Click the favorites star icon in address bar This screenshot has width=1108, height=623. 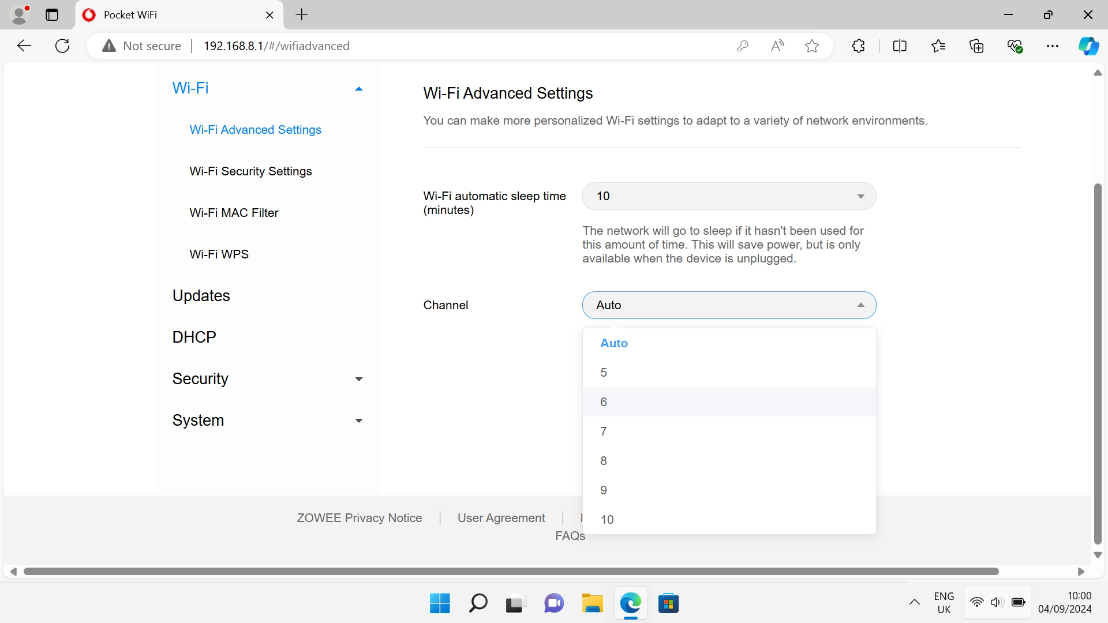pos(812,46)
